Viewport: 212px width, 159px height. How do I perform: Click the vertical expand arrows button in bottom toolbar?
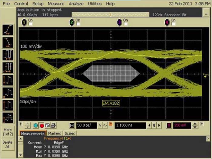28,125
